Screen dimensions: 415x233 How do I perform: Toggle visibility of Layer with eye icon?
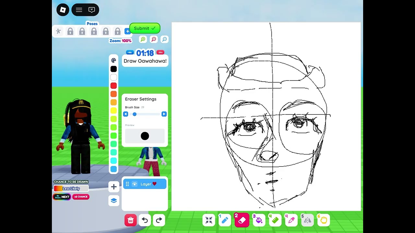tap(135, 184)
